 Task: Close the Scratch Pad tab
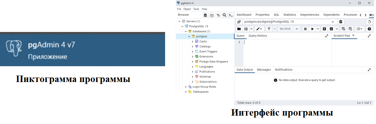[x=353, y=35]
